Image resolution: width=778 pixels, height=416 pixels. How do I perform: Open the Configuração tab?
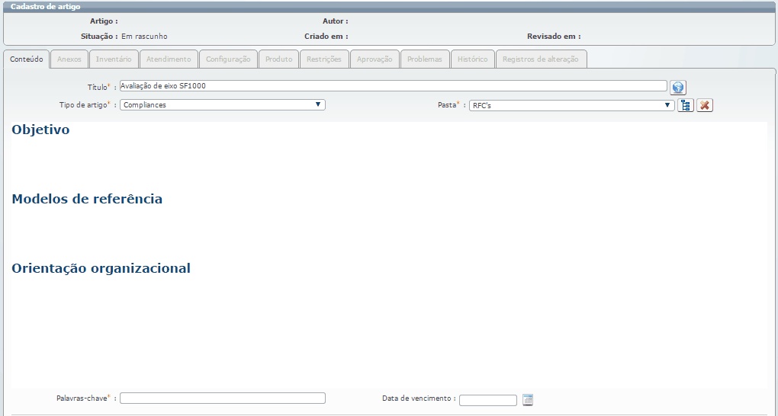pyautogui.click(x=228, y=59)
